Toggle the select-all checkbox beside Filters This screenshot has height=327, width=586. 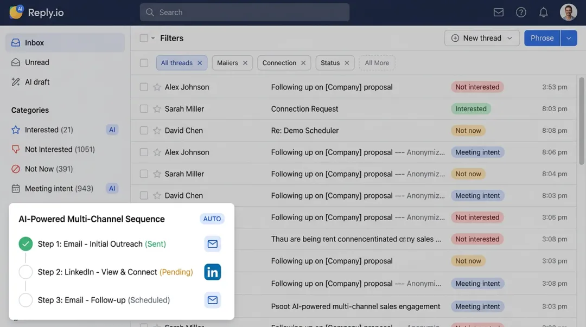144,38
